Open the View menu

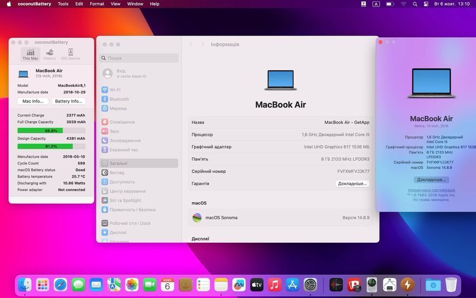(115, 4)
